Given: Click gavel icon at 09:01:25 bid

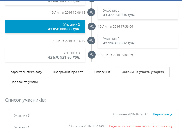Looking at the screenshot, I should (x=92, y=55).
